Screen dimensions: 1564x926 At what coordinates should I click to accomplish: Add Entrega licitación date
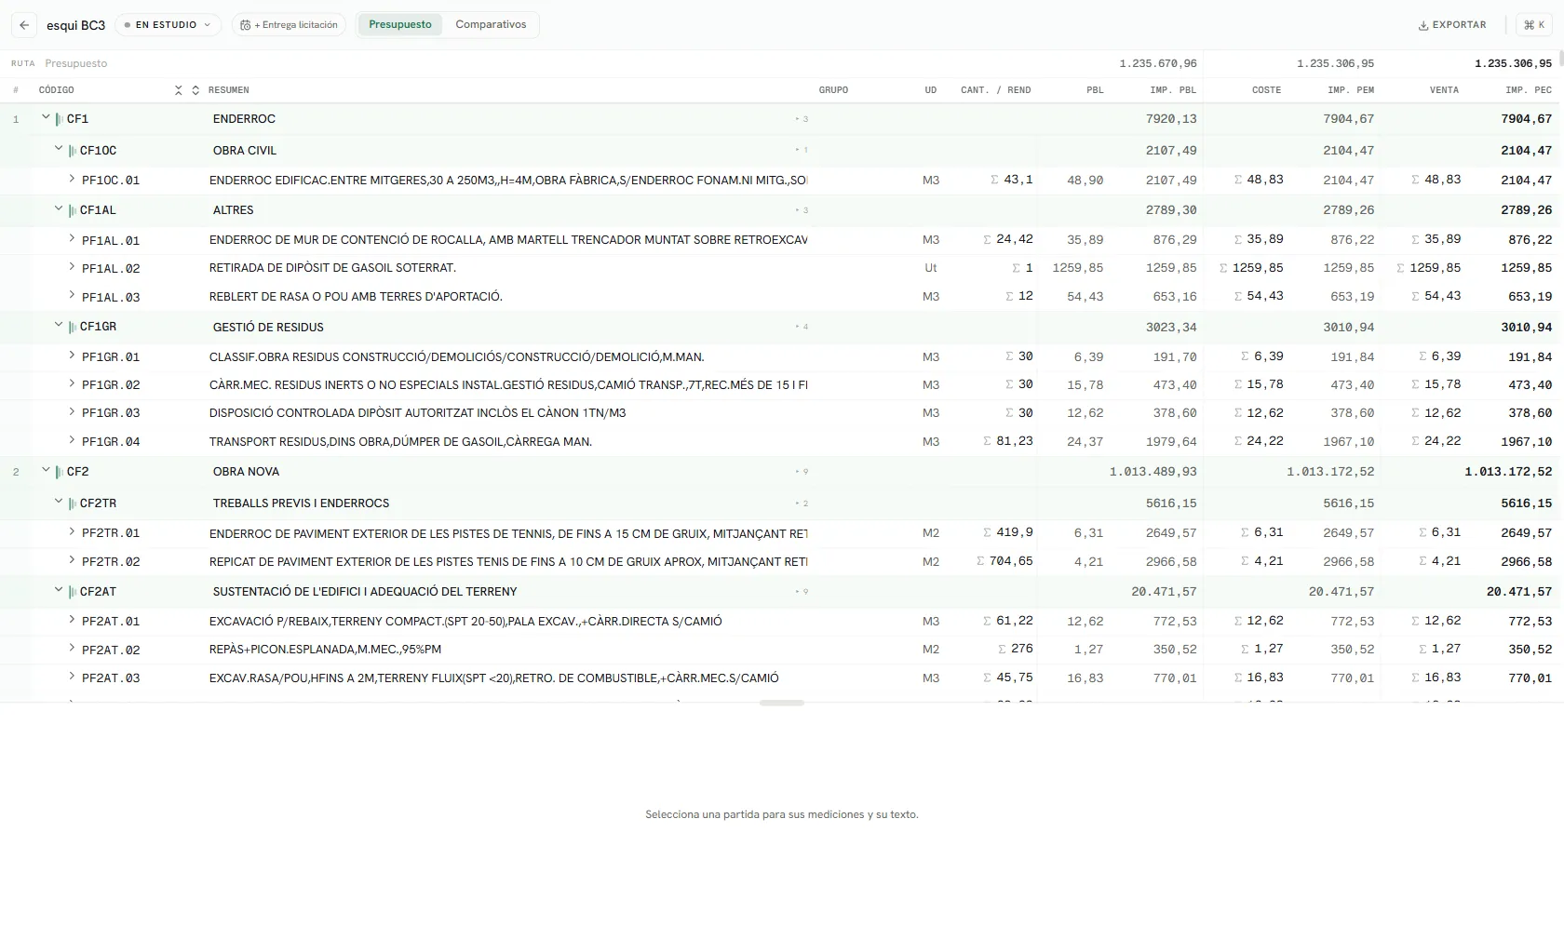coord(289,25)
